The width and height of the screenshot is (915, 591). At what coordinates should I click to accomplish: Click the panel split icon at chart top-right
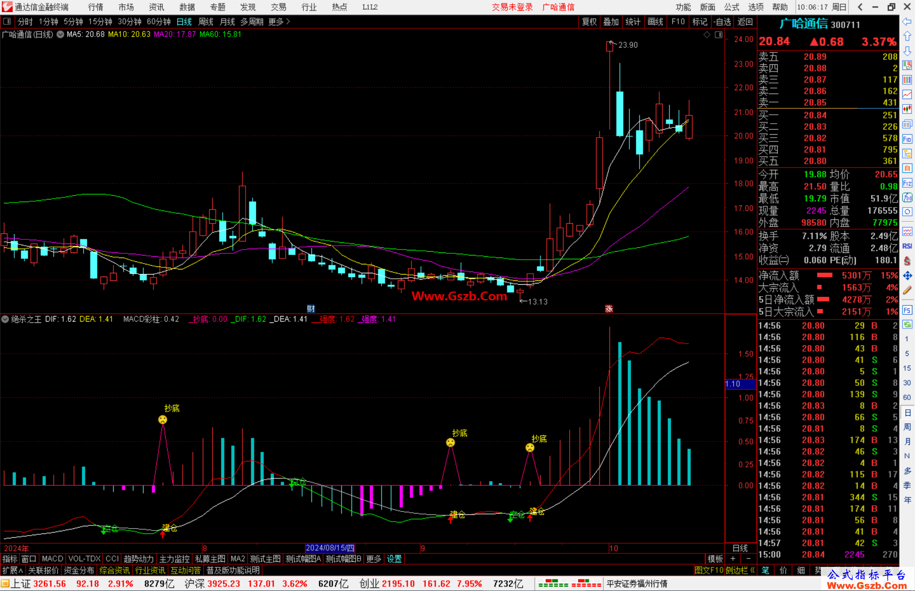(x=718, y=35)
